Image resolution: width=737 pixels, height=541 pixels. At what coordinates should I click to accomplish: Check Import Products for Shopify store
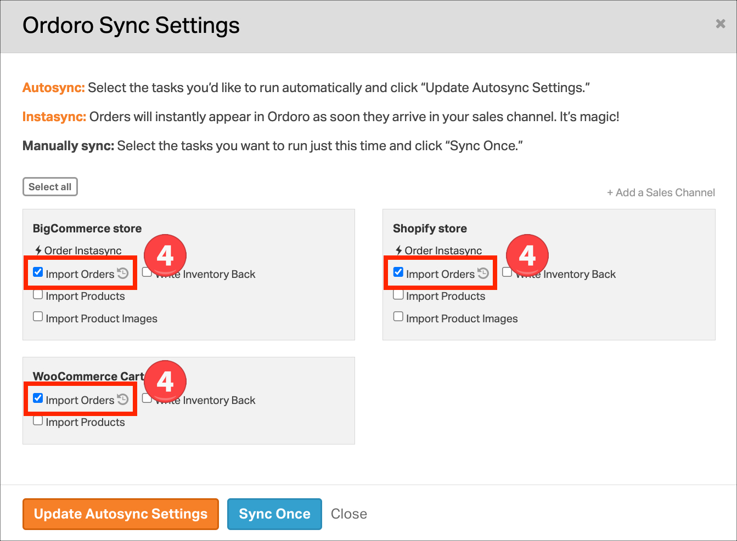pyautogui.click(x=398, y=294)
